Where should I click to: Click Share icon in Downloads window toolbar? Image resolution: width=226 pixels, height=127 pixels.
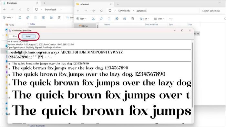click(51, 17)
